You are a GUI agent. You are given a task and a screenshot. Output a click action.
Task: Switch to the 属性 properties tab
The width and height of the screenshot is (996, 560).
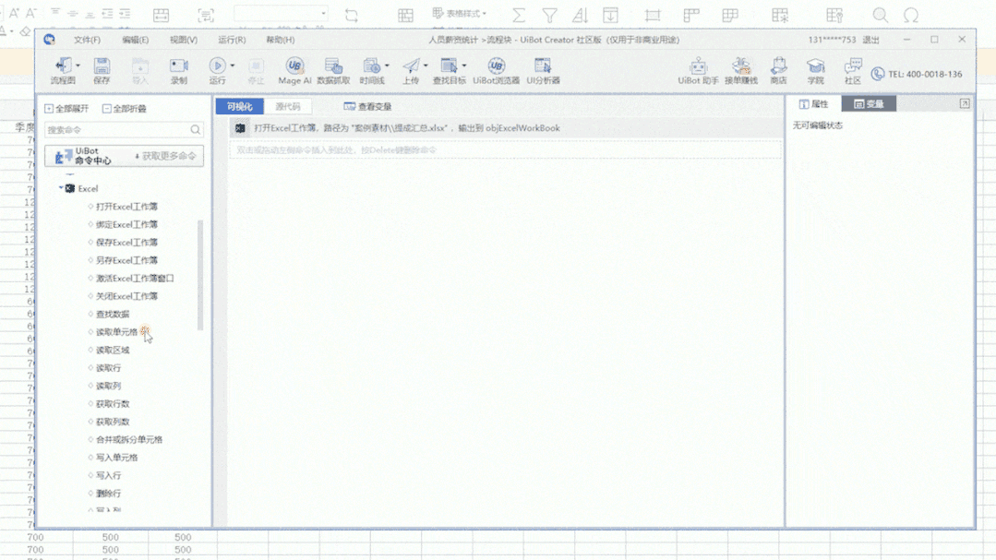[x=814, y=103]
